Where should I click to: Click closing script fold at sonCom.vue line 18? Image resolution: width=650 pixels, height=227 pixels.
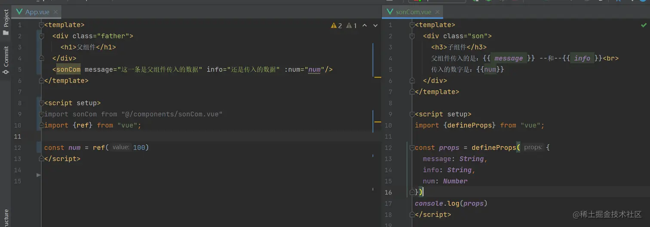pos(412,215)
